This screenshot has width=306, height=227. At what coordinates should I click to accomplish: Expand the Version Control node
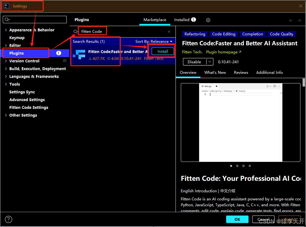point(6,61)
